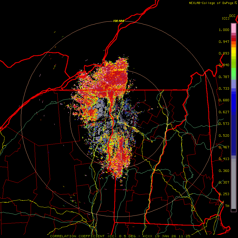The image size is (238, 238).
Task: Pick the bright green color bar segment
Action: pos(234,72)
